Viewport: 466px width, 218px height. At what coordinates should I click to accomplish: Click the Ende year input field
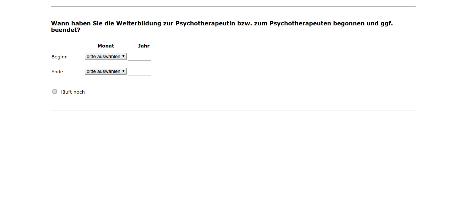coord(139,72)
